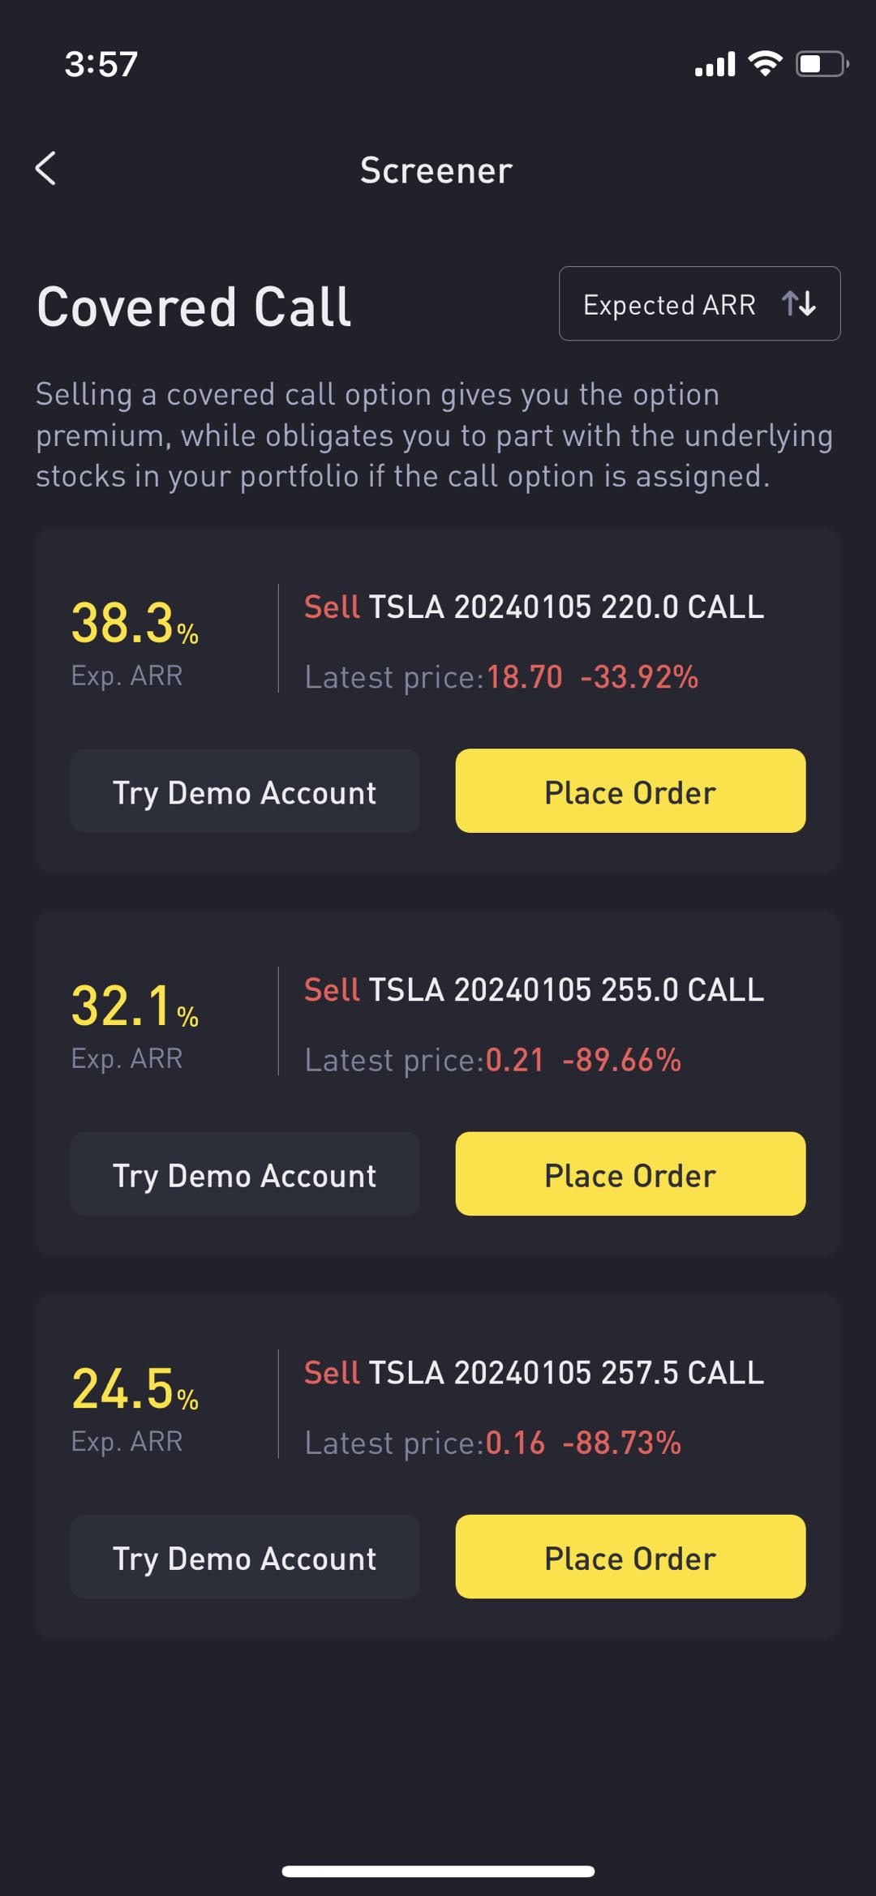The image size is (876, 1896).
Task: Place Order for TSLA 255.0 CALL
Action: click(x=630, y=1173)
